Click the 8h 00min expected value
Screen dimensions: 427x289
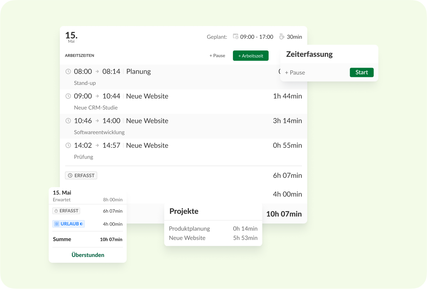tap(113, 200)
